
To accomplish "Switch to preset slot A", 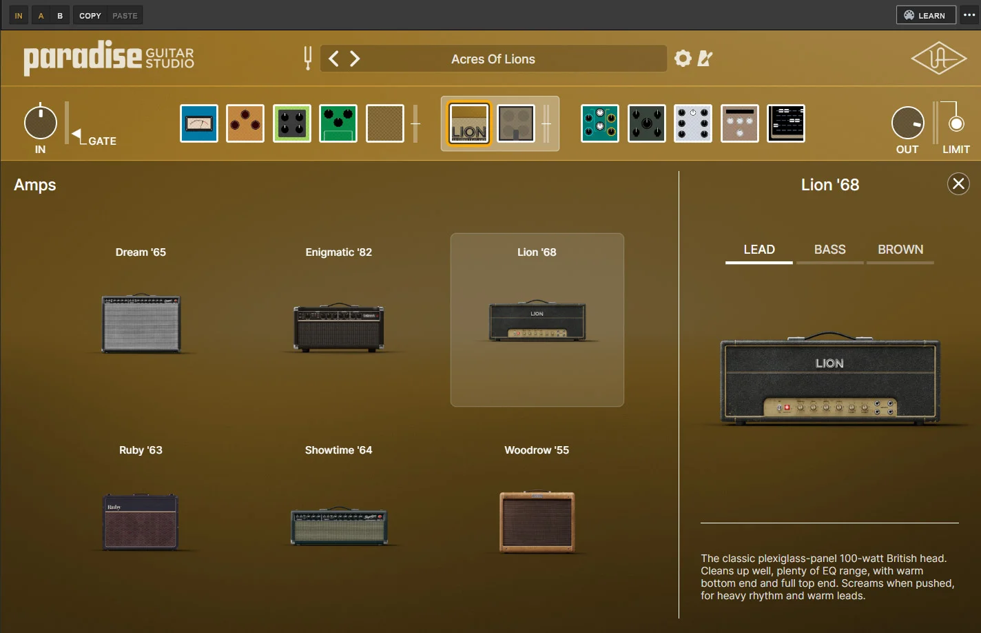I will click(x=41, y=15).
